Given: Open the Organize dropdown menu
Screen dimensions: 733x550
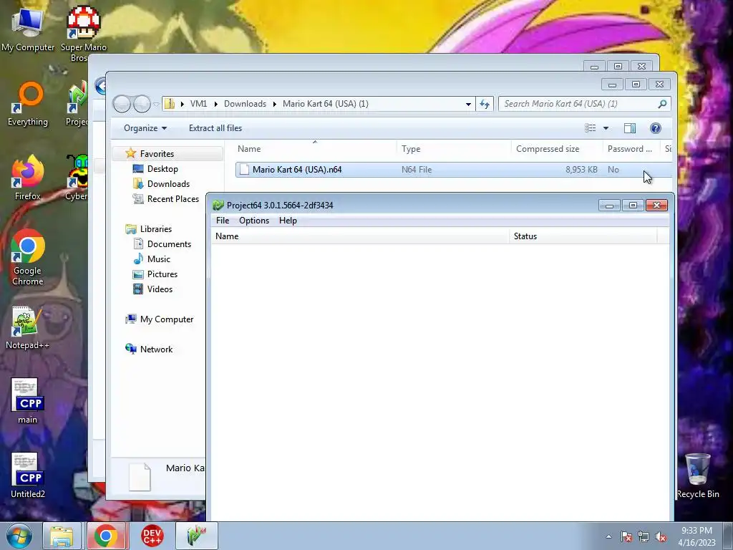Looking at the screenshot, I should [x=145, y=127].
